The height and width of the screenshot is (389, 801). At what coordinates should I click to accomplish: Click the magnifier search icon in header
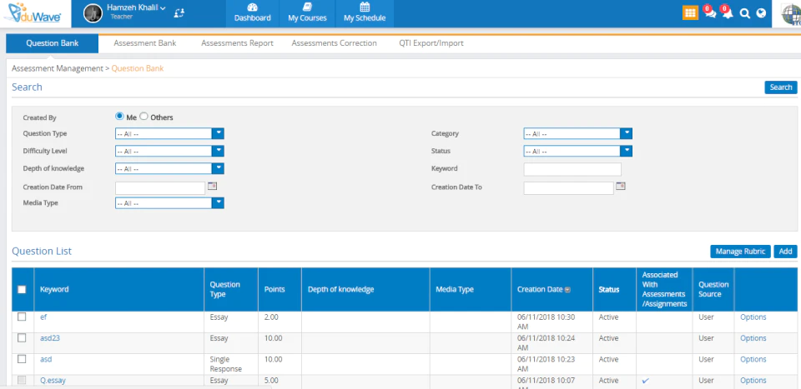(x=745, y=14)
